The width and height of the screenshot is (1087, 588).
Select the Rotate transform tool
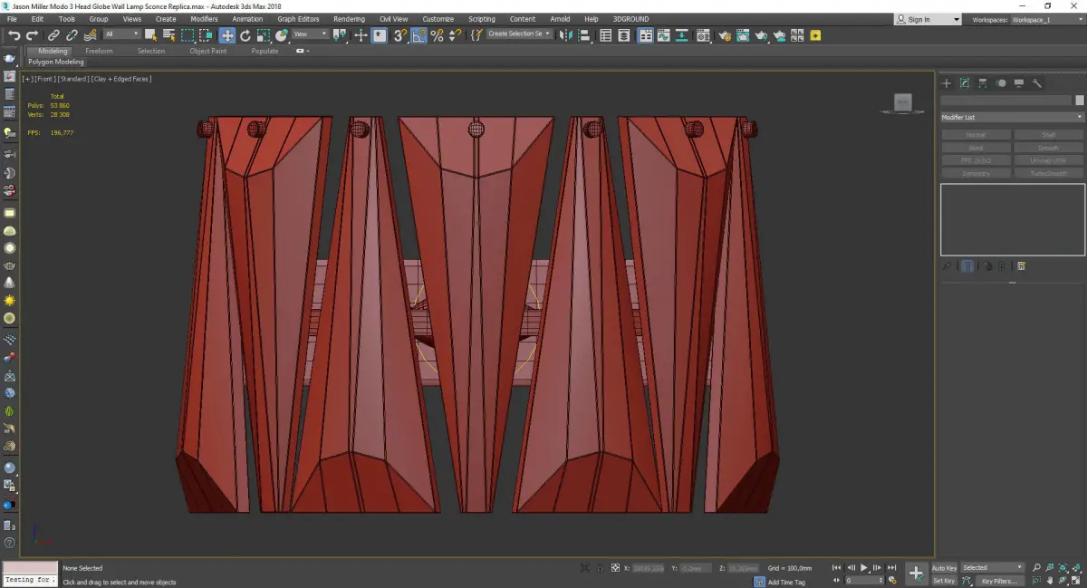(245, 35)
